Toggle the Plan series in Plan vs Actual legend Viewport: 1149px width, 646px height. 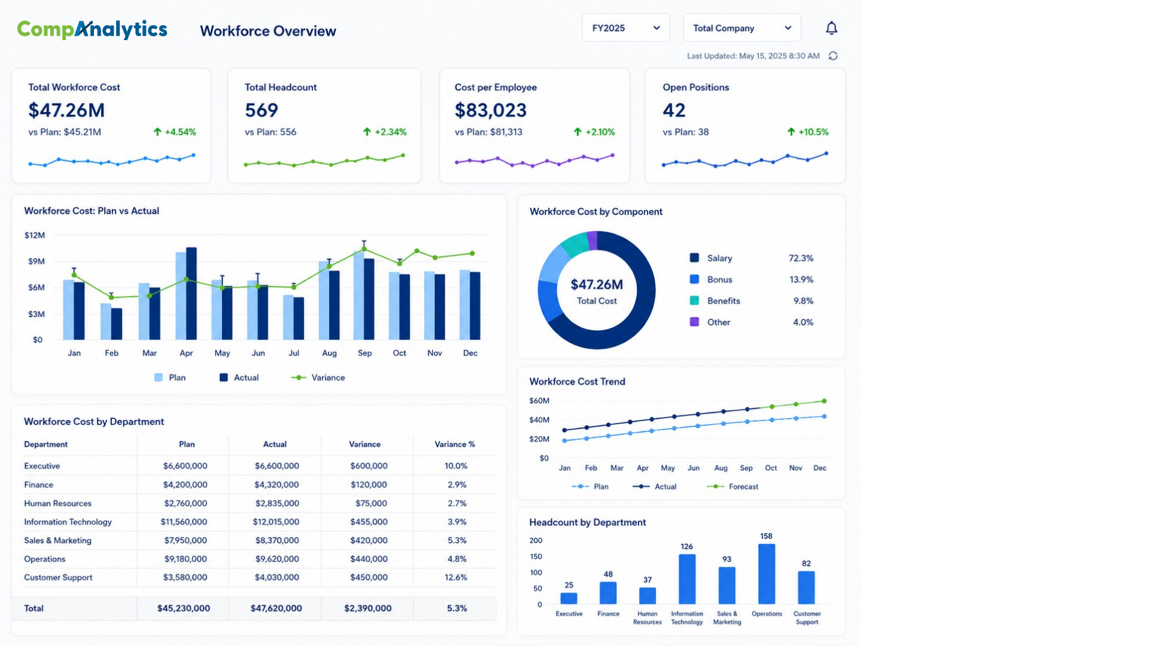[x=170, y=377]
